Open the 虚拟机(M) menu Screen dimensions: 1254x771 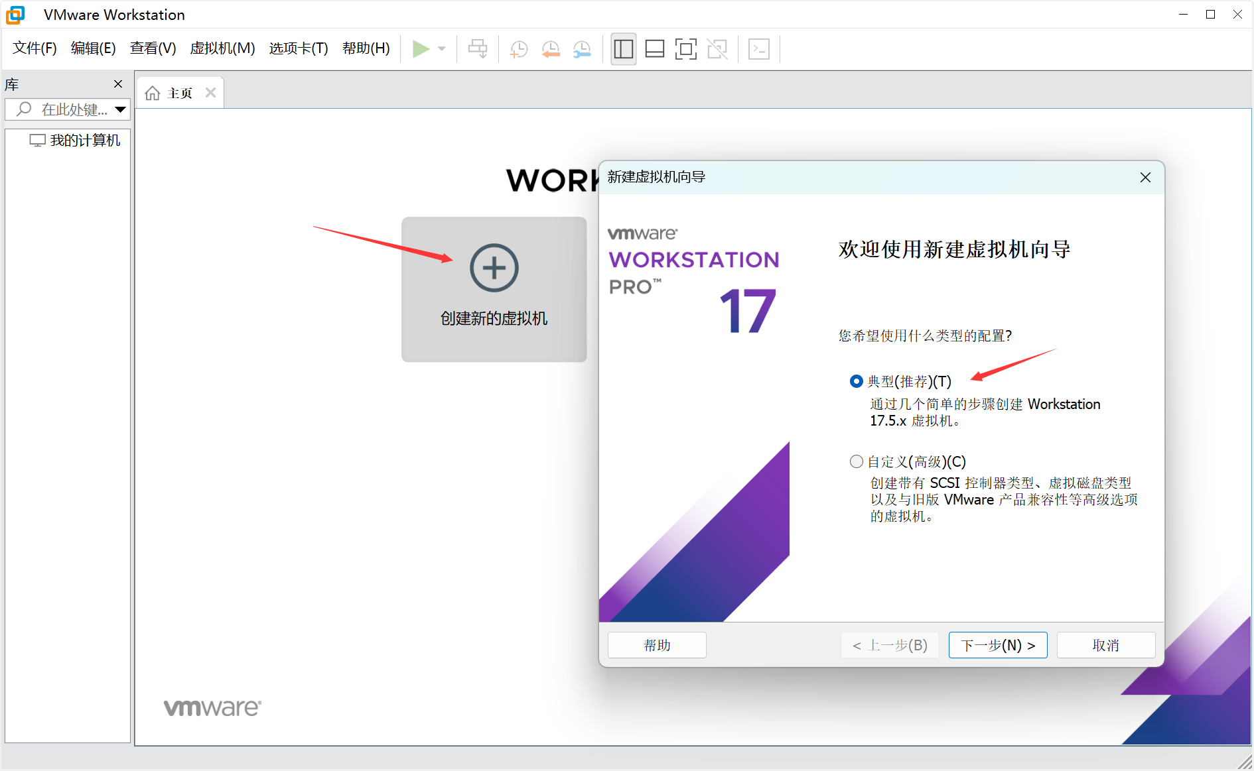[222, 48]
